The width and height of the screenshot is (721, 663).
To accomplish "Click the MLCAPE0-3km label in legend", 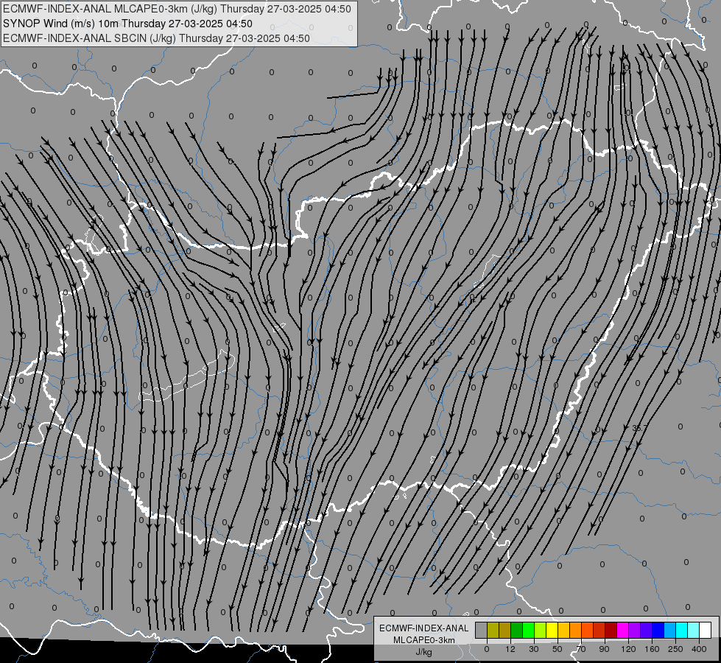I will coord(424,640).
